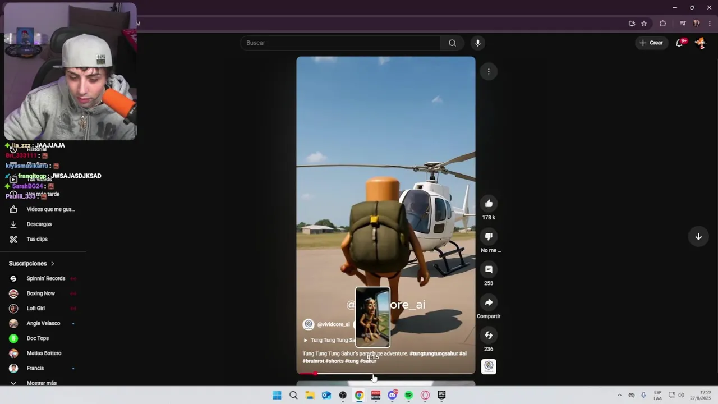Open the seek preview thumbnail
The height and width of the screenshot is (404, 718).
coord(372,318)
